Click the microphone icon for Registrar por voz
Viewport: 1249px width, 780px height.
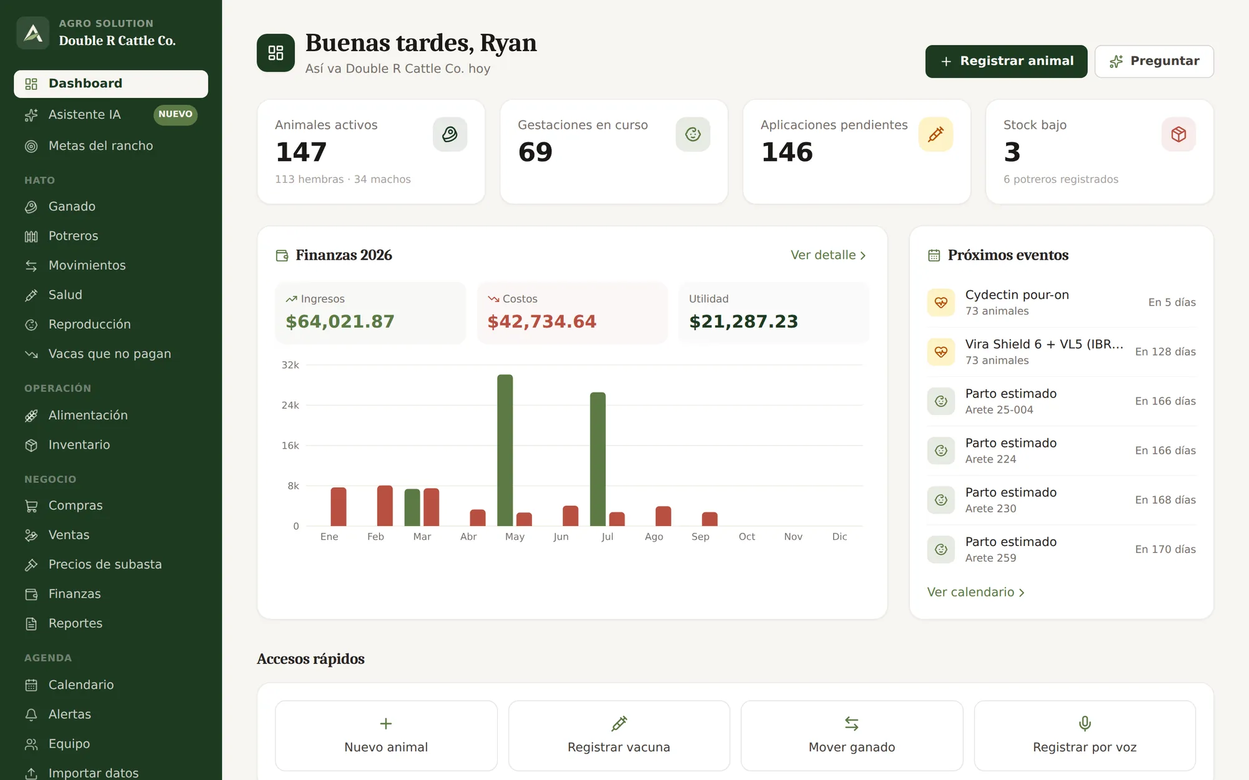tap(1085, 723)
